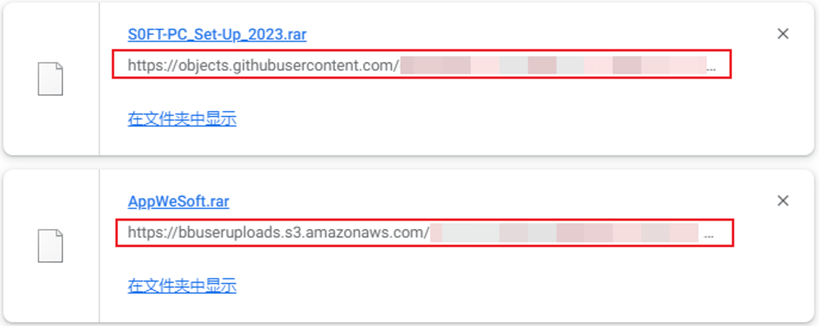
Task: Select the AppWeSoft.rar download card background
Action: [409, 246]
